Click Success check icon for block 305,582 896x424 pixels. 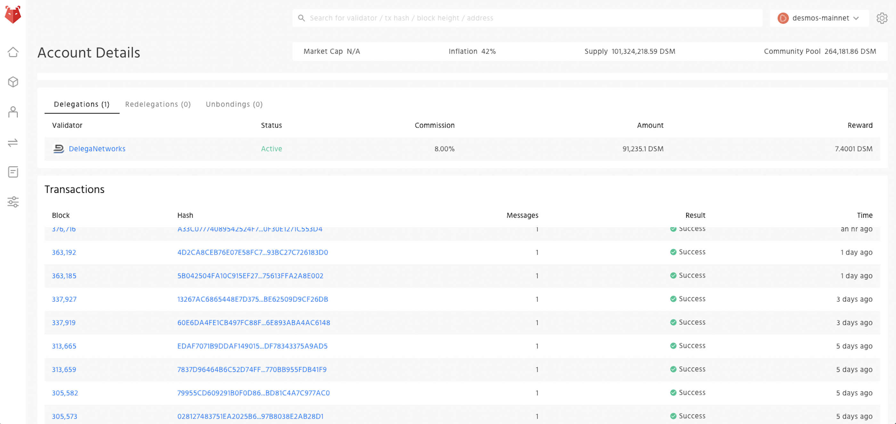(673, 393)
